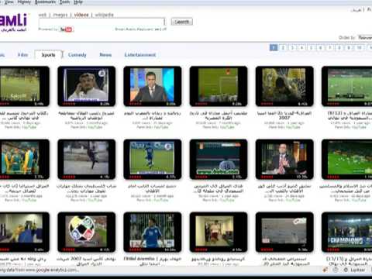Switch language to Arabic link at top right
372x279 pixels.
[x=356, y=10]
